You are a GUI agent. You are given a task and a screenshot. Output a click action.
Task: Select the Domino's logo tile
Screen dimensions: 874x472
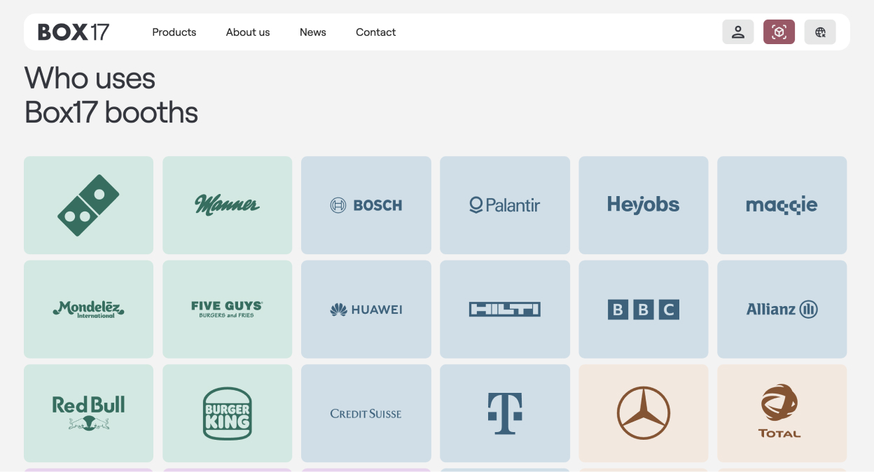tap(88, 205)
